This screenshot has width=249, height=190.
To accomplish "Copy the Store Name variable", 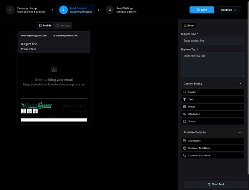I will pyautogui.click(x=213, y=141).
